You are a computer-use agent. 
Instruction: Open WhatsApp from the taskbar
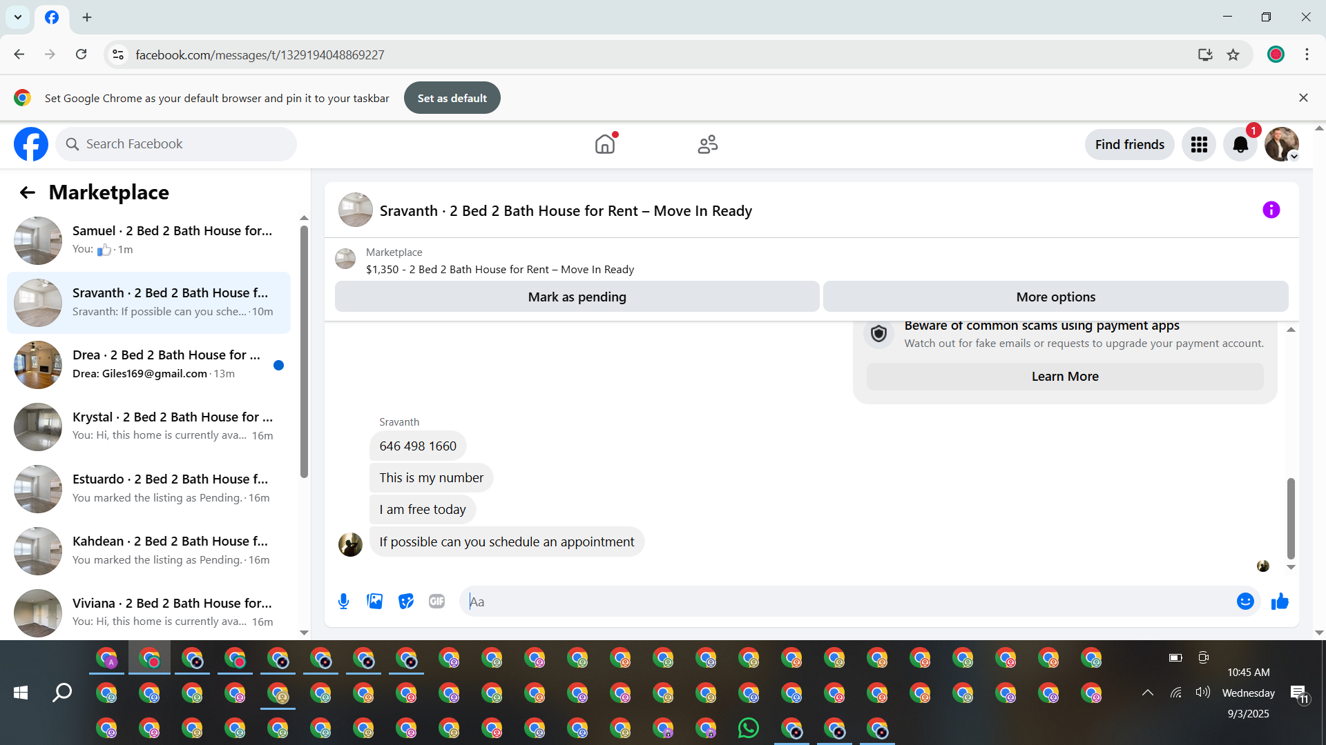(749, 728)
